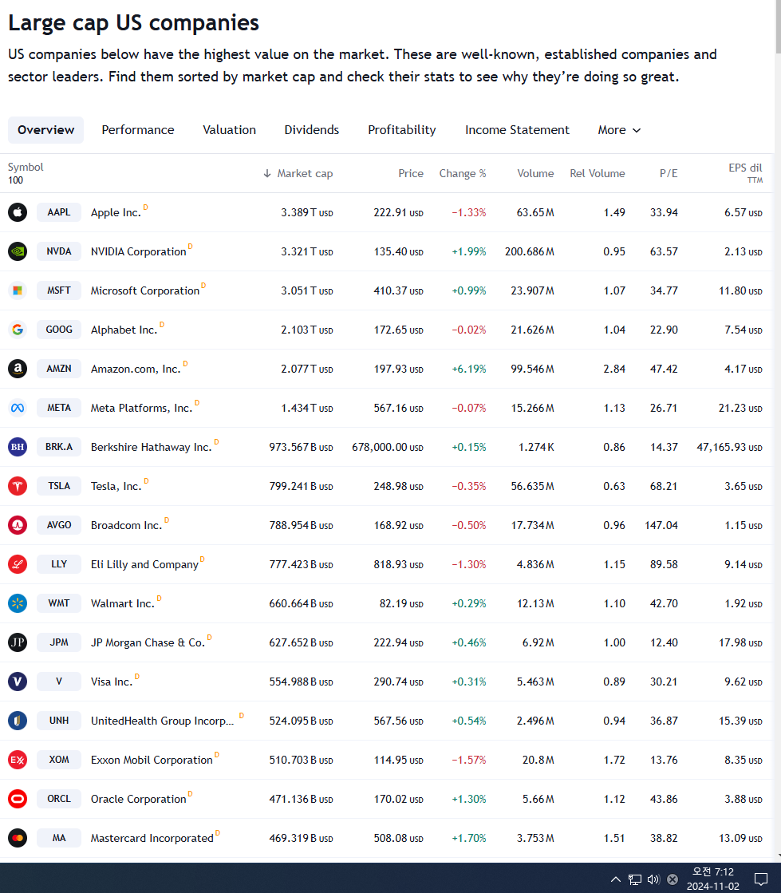The image size is (781, 893).
Task: Click the tray status icon with x
Action: (673, 879)
